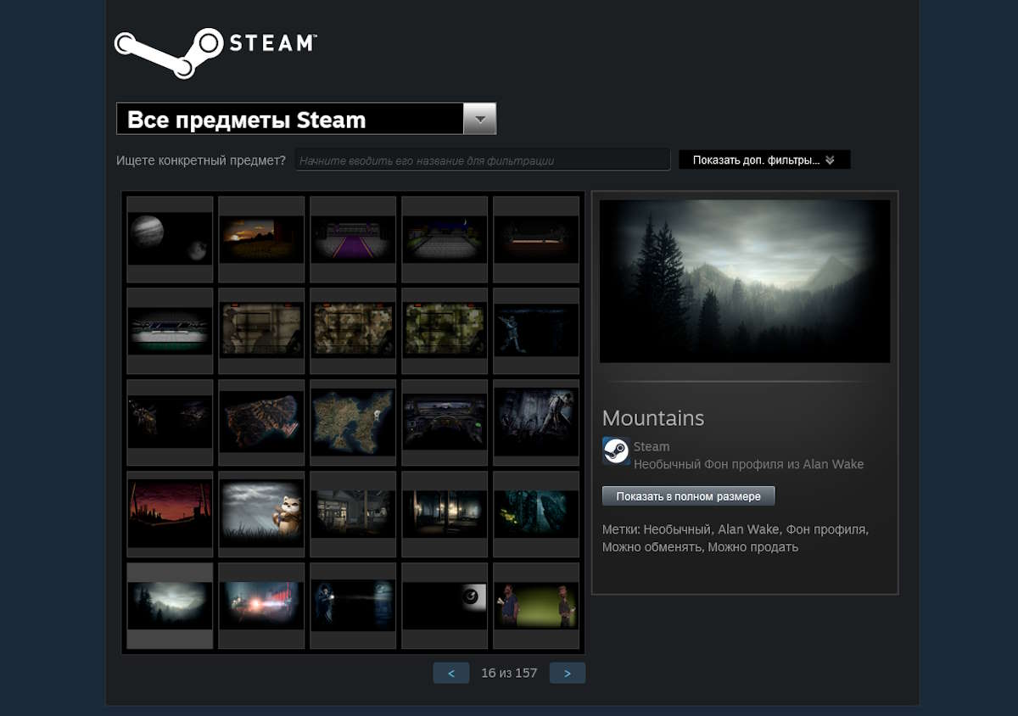Click the Метки tags line

point(736,538)
